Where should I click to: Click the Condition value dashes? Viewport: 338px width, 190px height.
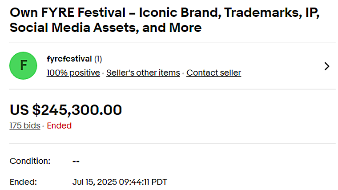(76, 161)
